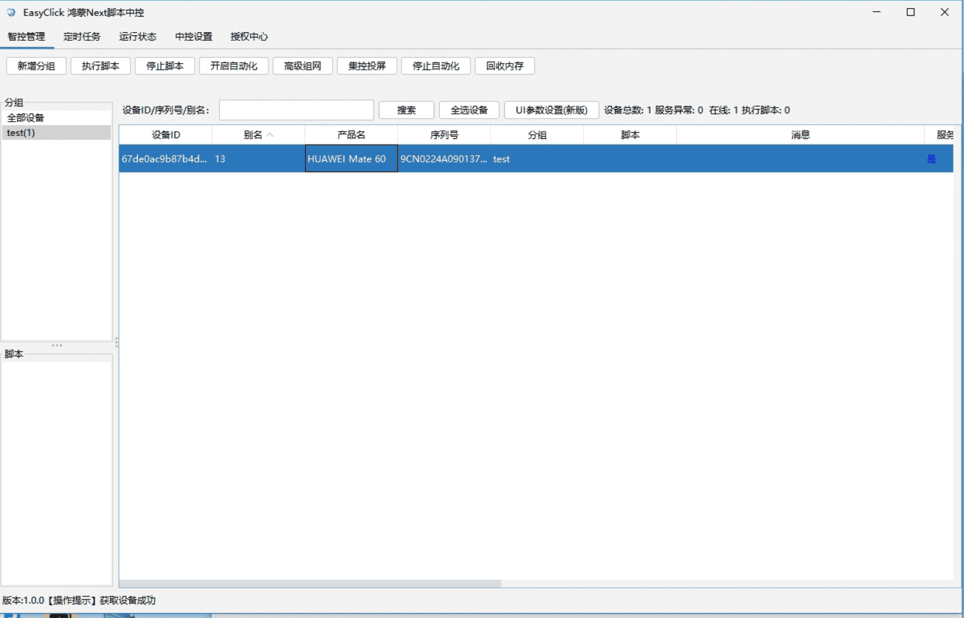The width and height of the screenshot is (964, 618).
Task: Open the 授权中心 tab
Action: pos(249,36)
